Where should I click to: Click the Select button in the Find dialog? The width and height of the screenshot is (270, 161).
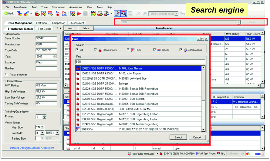tap(178, 137)
